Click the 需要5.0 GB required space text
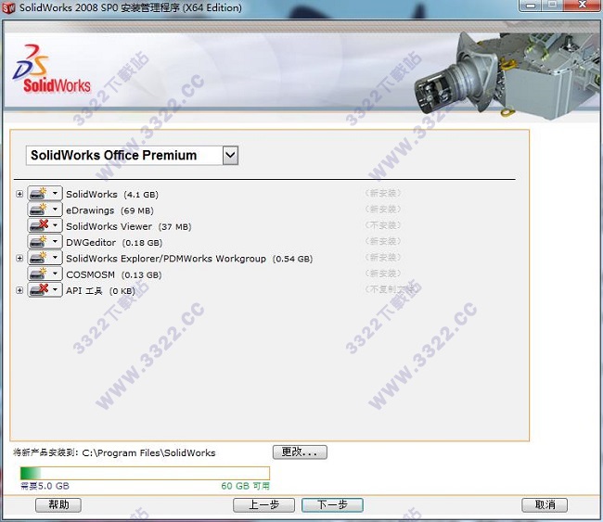The height and width of the screenshot is (522, 603). 45,486
